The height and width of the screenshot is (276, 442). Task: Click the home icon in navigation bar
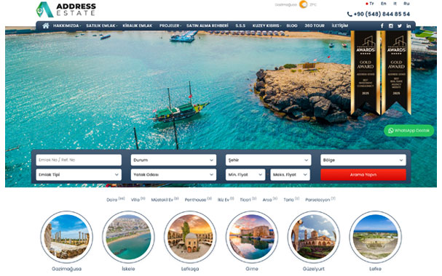point(46,26)
